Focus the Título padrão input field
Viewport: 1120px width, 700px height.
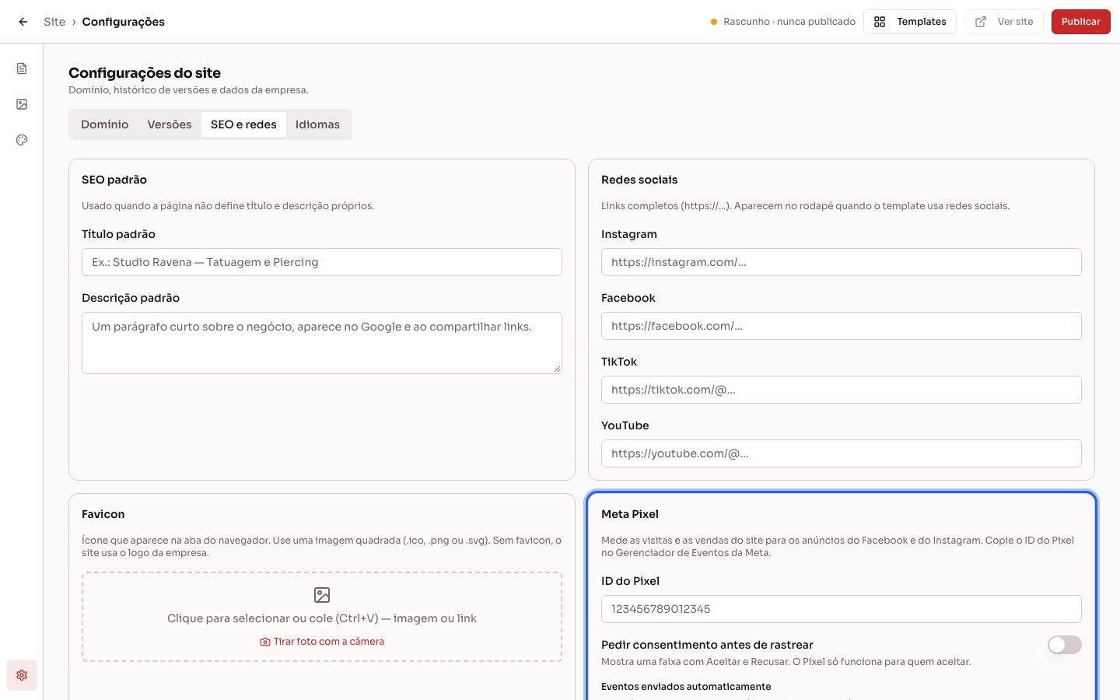coord(322,262)
